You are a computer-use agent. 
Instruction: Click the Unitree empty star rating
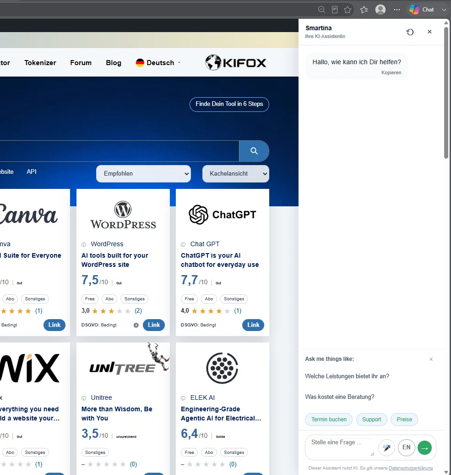[x=107, y=464]
